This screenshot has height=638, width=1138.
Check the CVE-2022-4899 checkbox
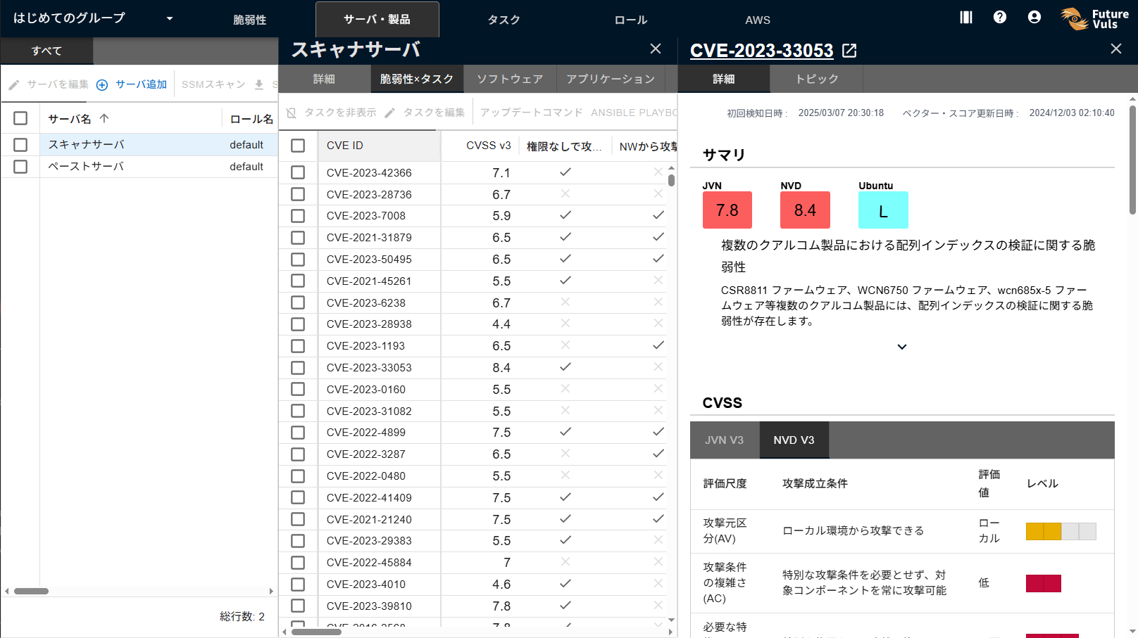pyautogui.click(x=298, y=432)
